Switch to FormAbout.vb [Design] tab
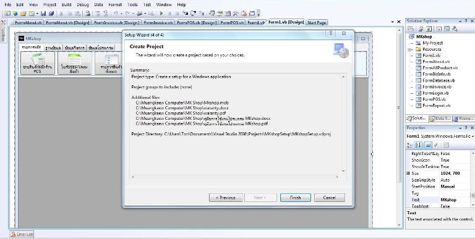 [67, 23]
